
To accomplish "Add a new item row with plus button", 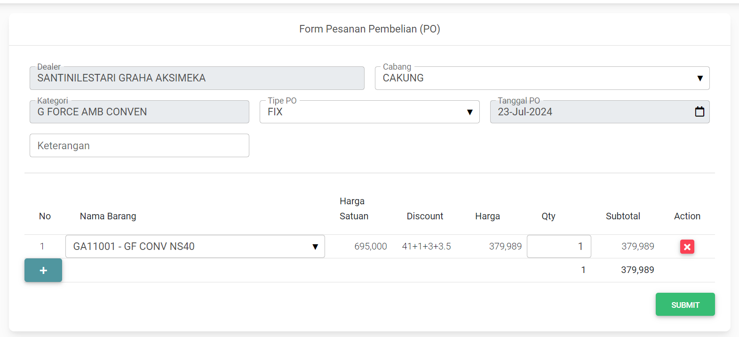I will click(x=43, y=270).
